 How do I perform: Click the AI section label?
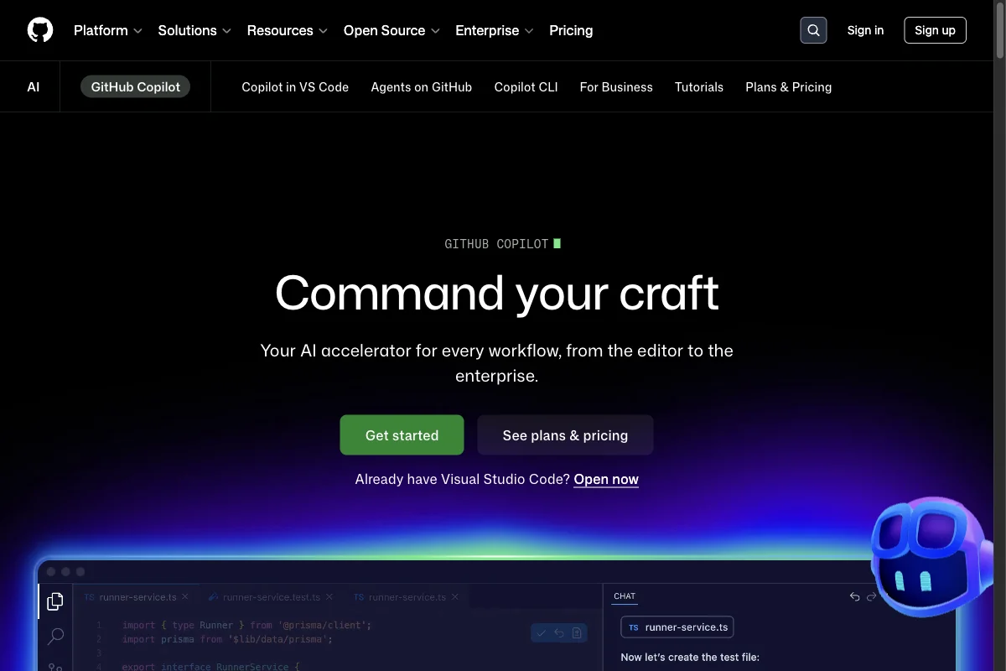point(34,86)
